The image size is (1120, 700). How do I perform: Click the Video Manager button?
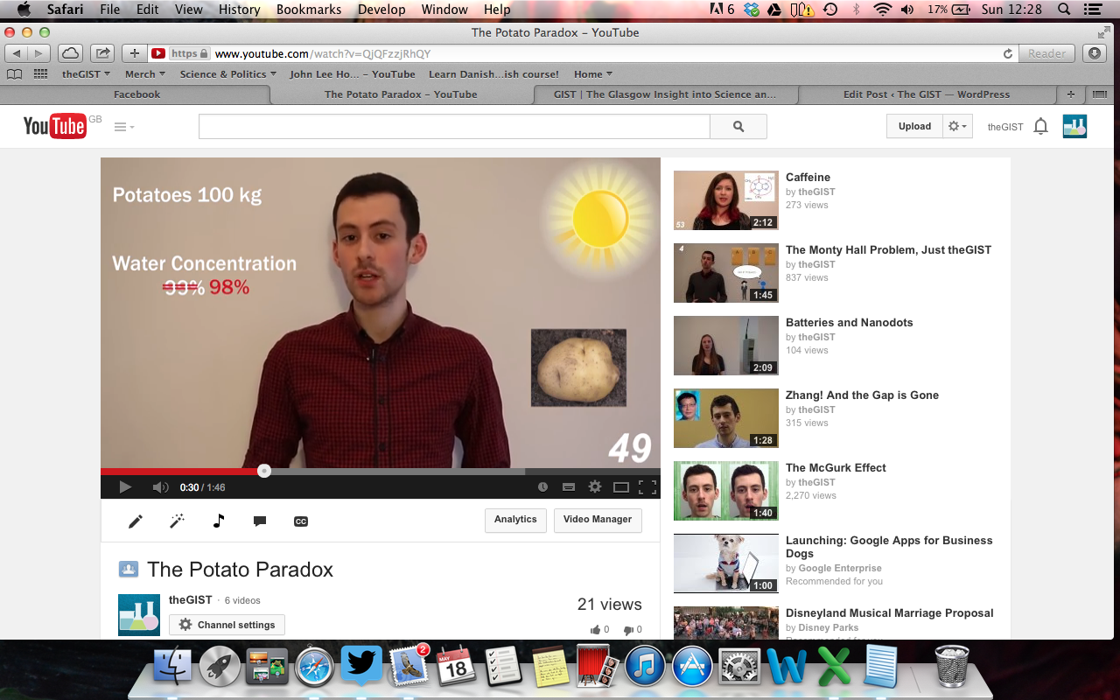598,520
